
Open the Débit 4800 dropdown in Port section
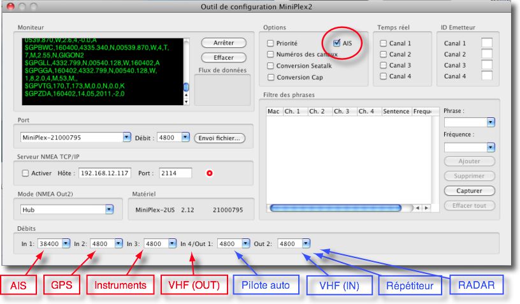click(x=185, y=137)
